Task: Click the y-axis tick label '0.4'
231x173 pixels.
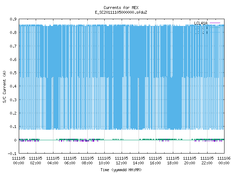Action: [13, 86]
